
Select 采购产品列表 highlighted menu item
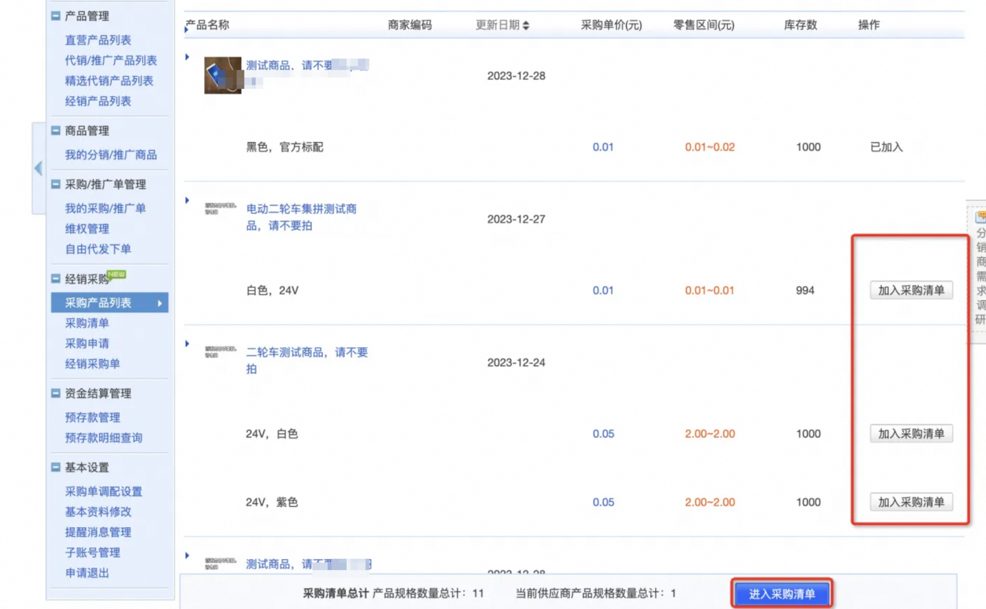pos(109,303)
